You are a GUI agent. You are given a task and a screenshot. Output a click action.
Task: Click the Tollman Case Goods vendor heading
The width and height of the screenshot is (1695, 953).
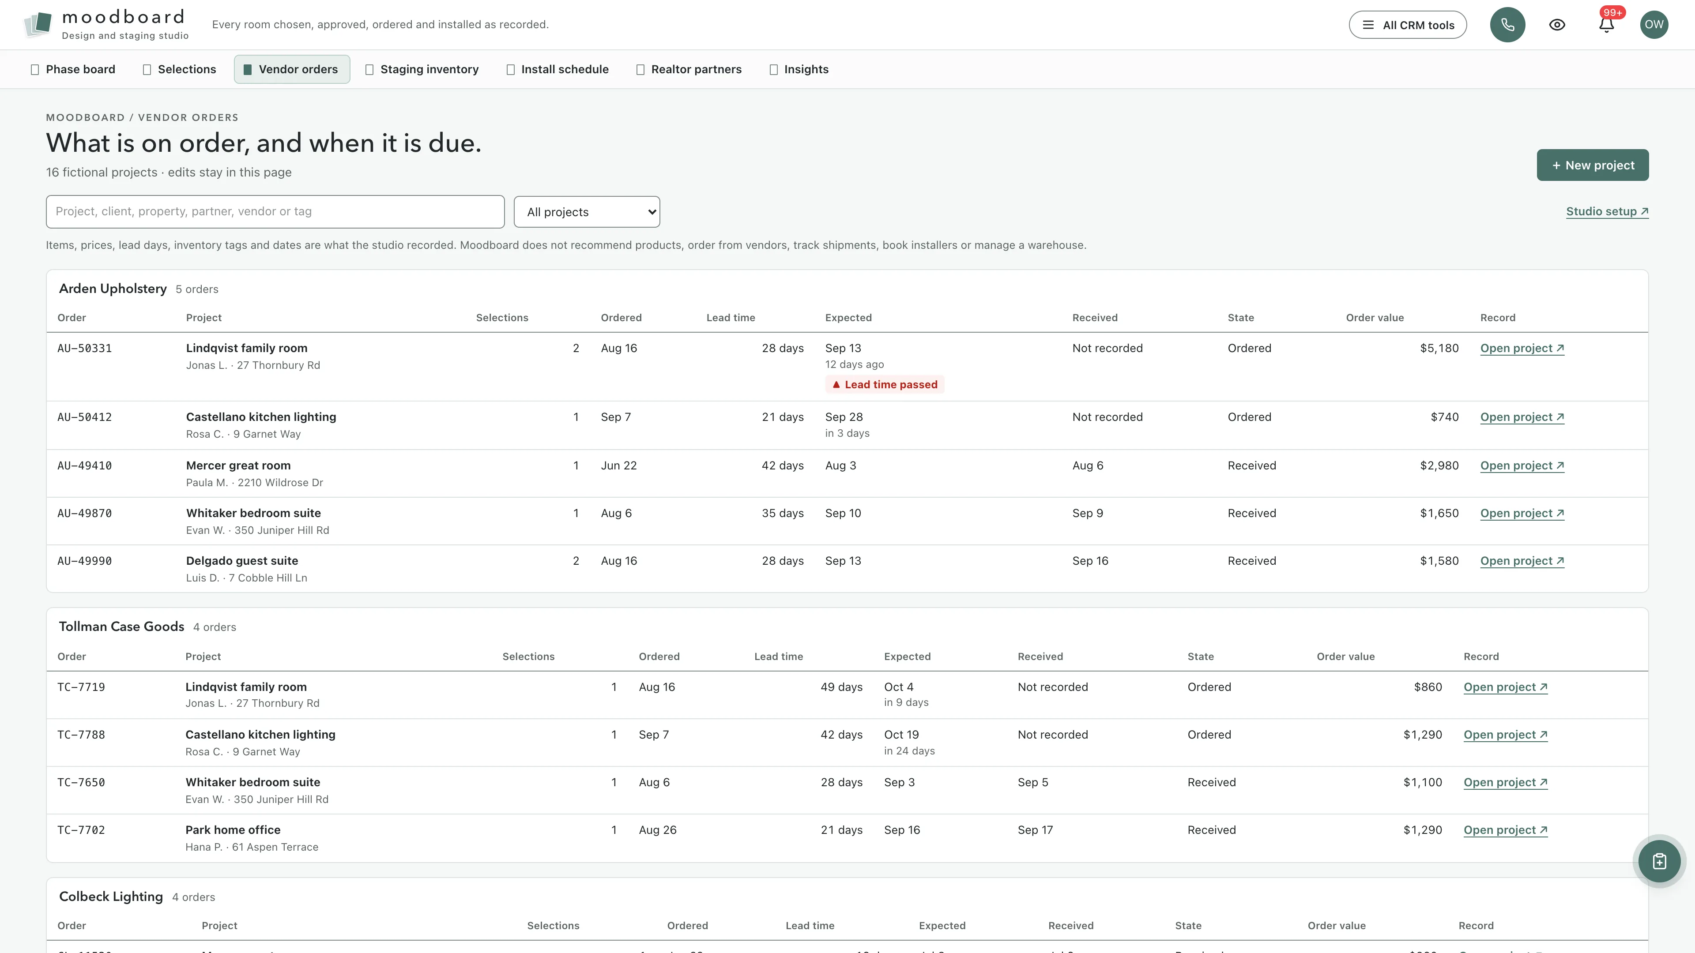121,627
